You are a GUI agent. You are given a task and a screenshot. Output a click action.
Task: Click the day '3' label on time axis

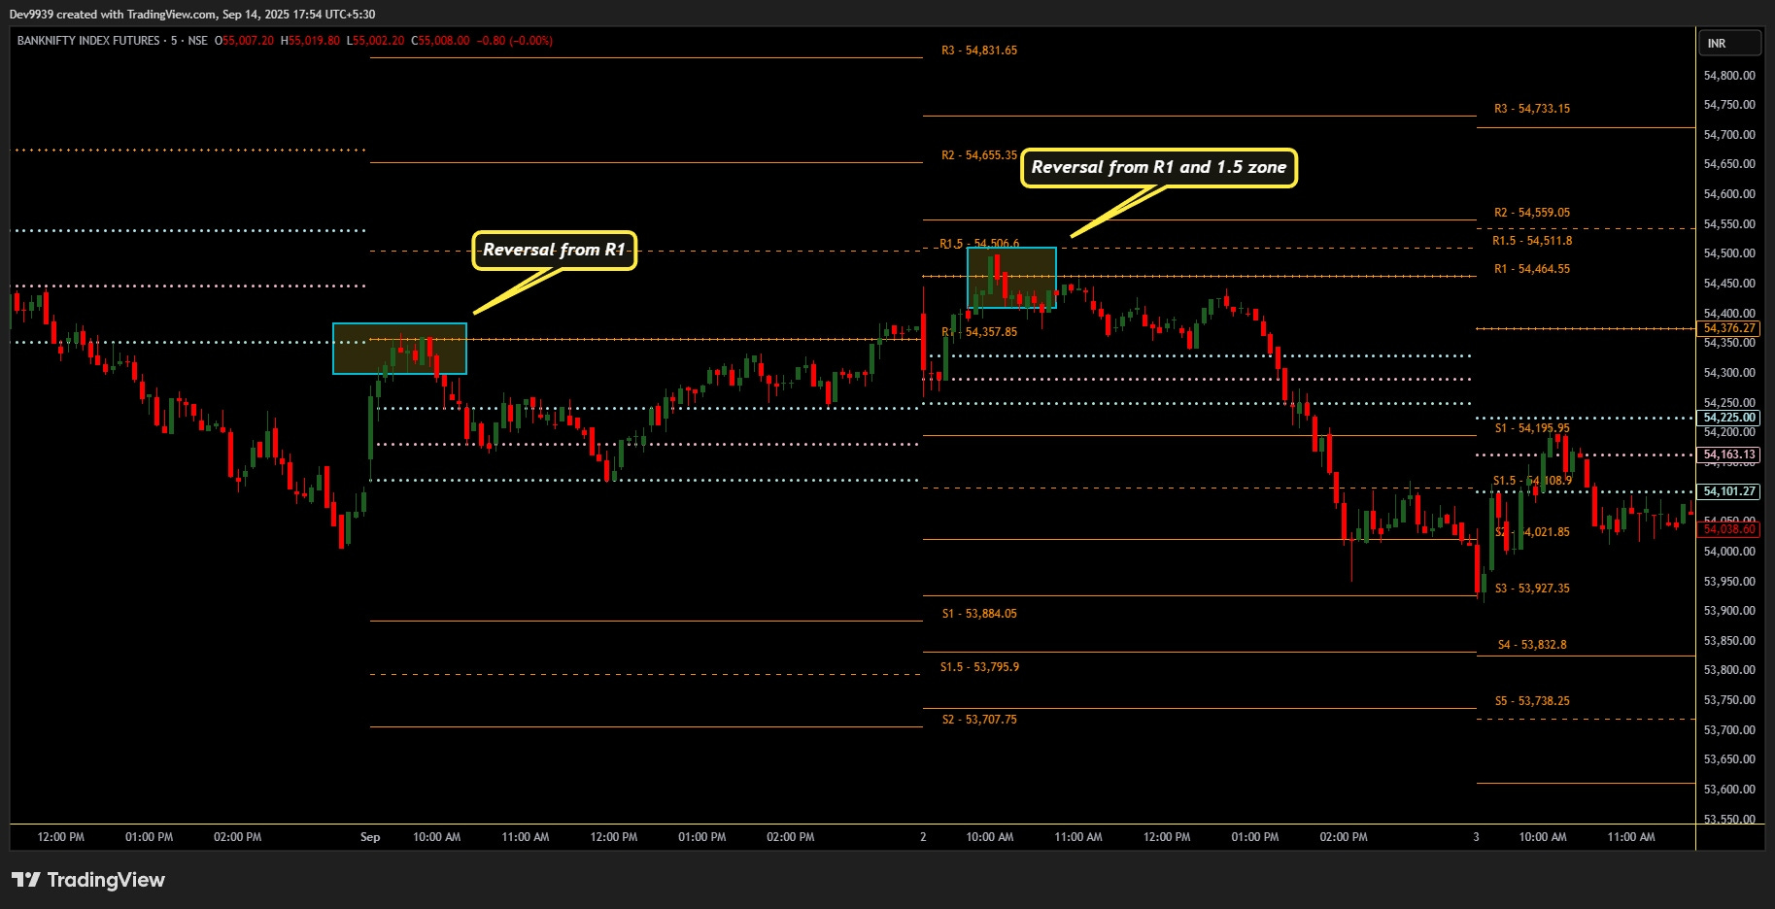coord(1476,837)
